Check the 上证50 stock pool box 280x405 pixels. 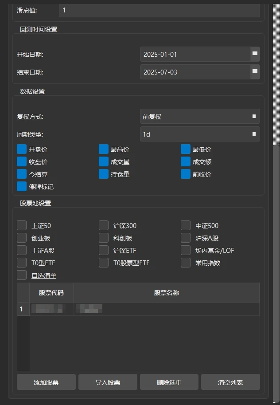point(22,225)
